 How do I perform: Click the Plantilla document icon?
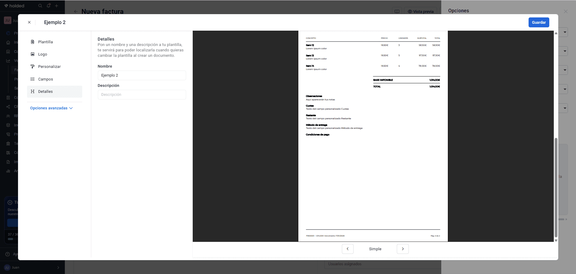[32, 42]
